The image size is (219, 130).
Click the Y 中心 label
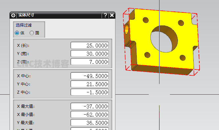[x=24, y=84]
